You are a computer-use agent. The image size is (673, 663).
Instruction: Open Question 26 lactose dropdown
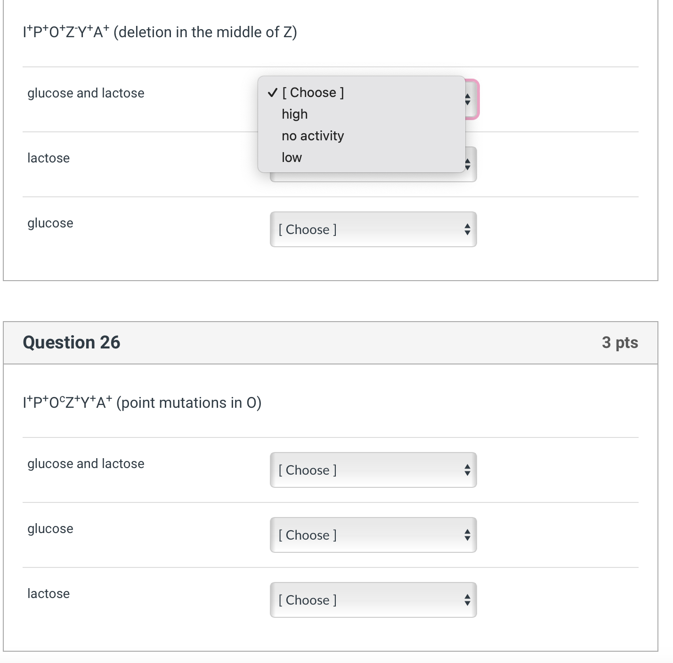coord(373,600)
